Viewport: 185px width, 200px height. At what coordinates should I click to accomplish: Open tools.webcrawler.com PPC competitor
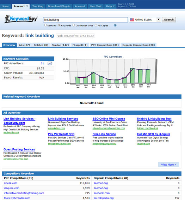coord(17,198)
